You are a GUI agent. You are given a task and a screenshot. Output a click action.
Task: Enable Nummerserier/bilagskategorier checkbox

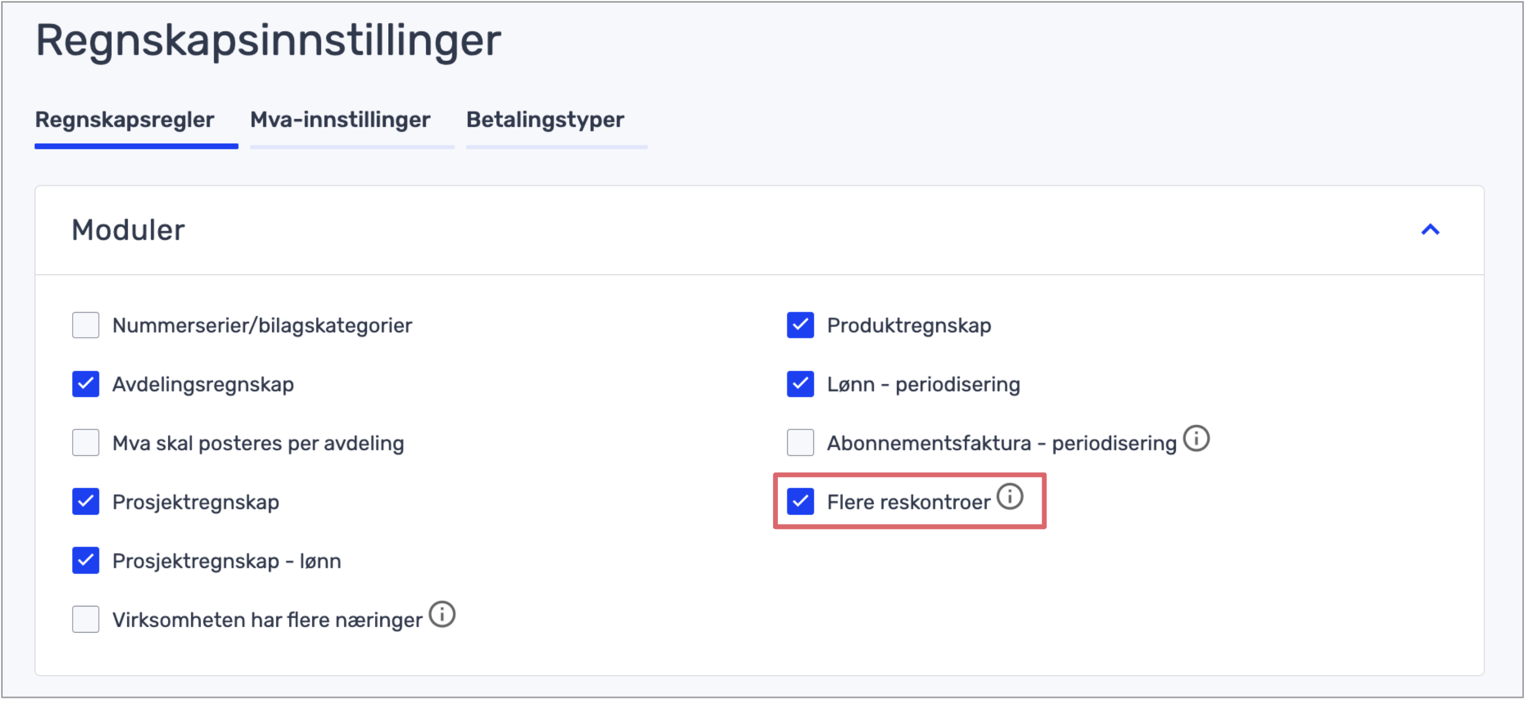pos(86,325)
